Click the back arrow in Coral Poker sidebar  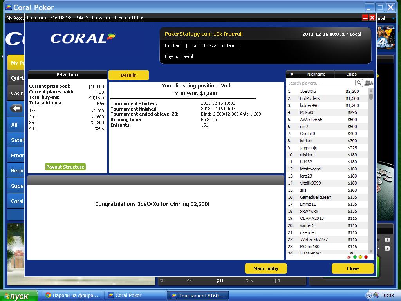pyautogui.click(x=16, y=109)
